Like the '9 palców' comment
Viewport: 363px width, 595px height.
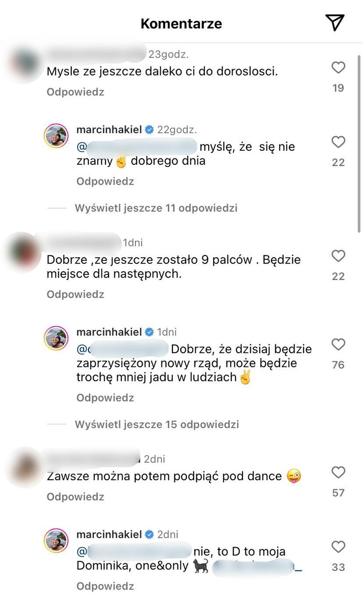coord(338,256)
